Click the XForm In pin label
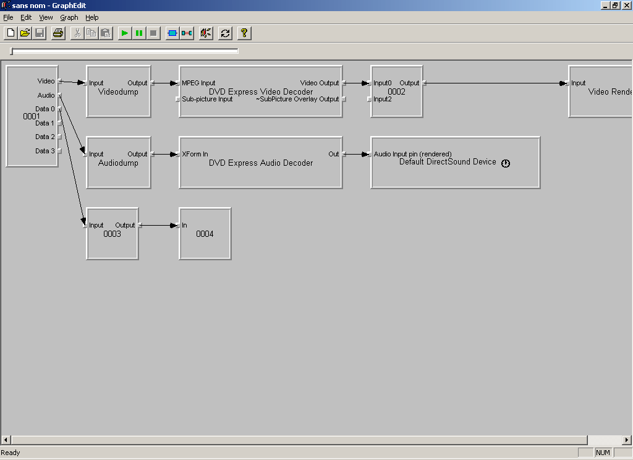 (x=195, y=154)
